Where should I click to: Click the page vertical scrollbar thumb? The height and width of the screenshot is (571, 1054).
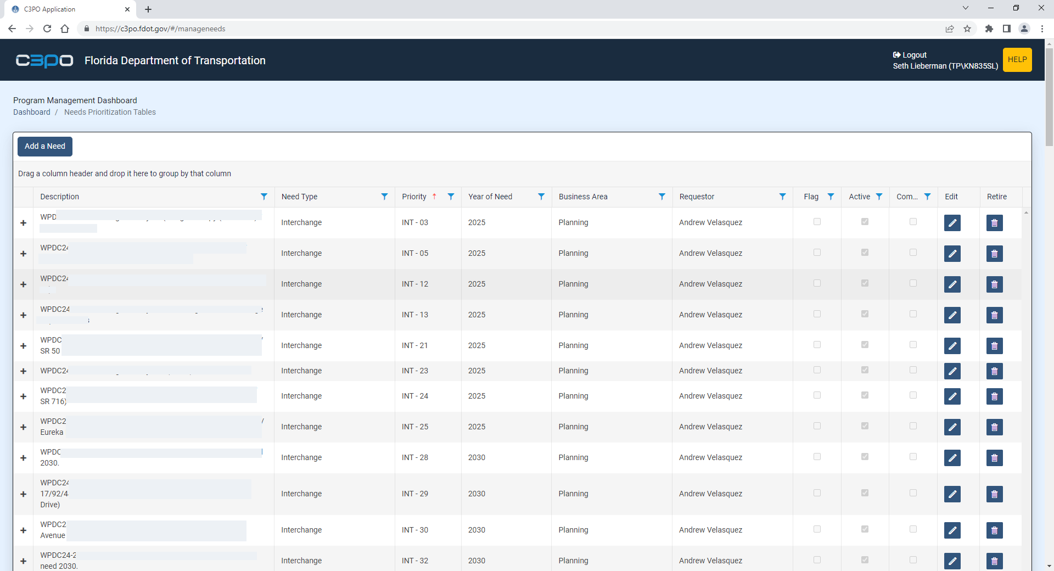(1049, 97)
